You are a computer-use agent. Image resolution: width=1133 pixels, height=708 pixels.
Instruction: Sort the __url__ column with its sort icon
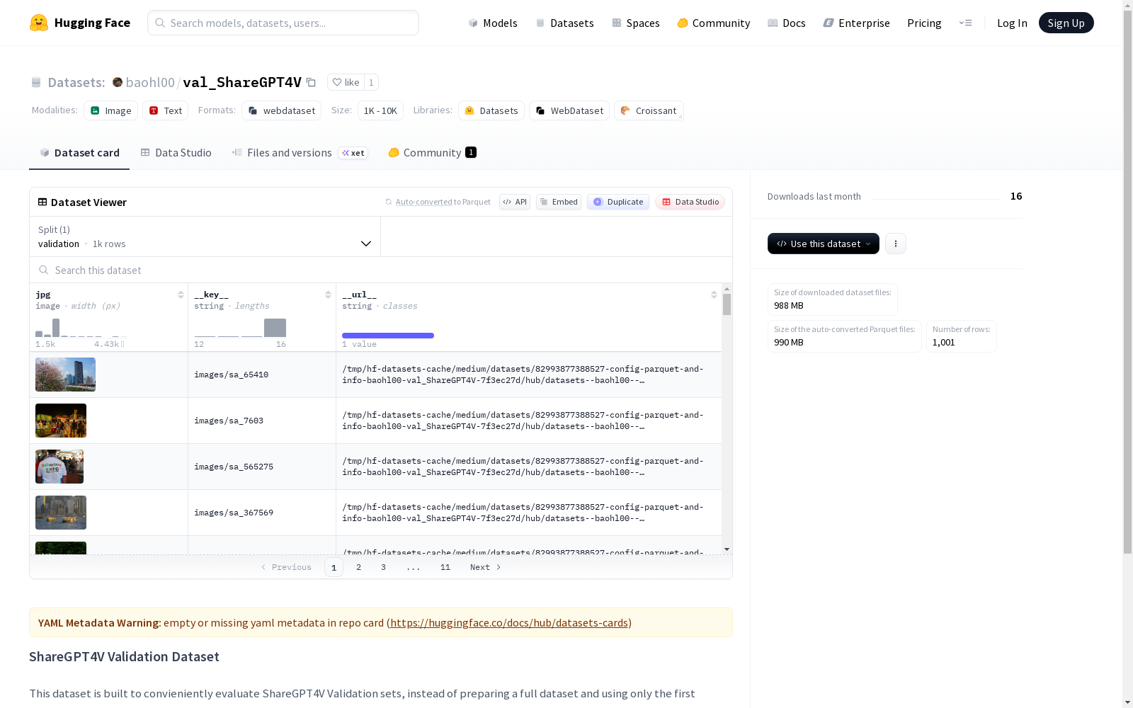click(714, 295)
